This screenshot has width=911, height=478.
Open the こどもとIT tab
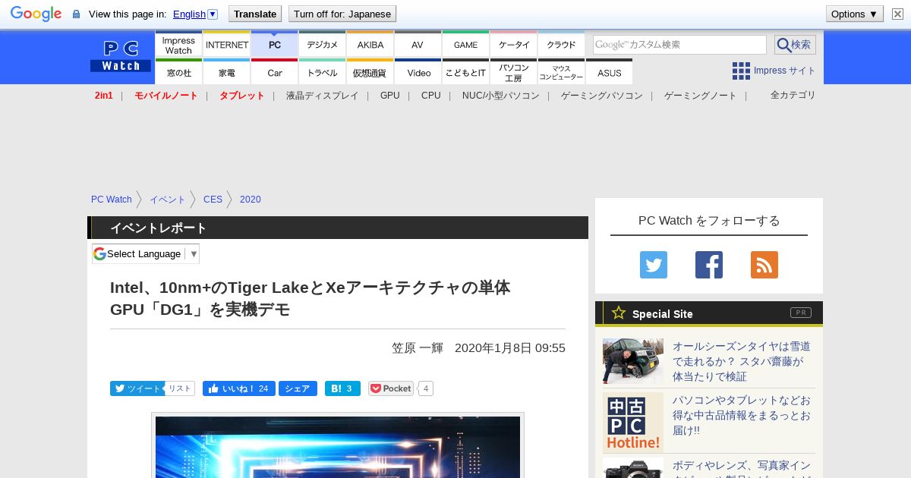point(465,72)
